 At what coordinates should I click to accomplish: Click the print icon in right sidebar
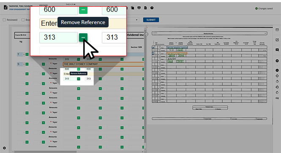pyautogui.click(x=277, y=30)
